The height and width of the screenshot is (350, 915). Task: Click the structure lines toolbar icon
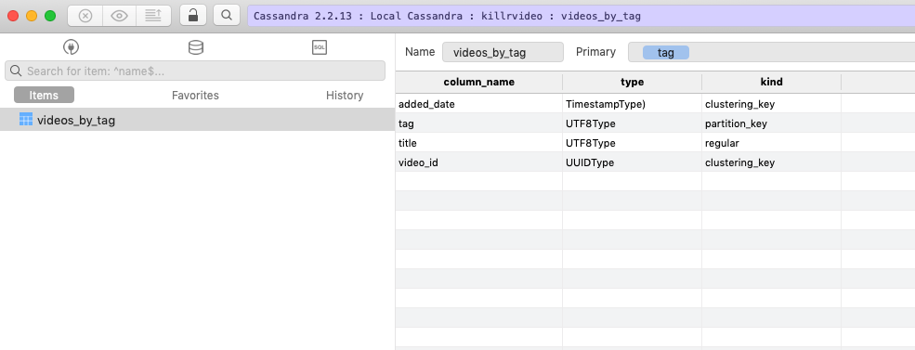pyautogui.click(x=153, y=16)
